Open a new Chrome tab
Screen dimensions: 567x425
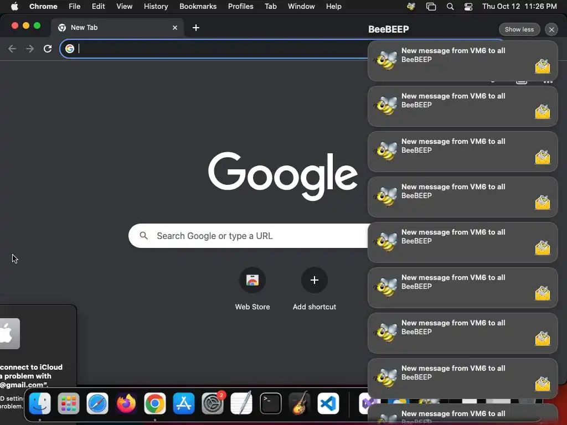point(195,28)
